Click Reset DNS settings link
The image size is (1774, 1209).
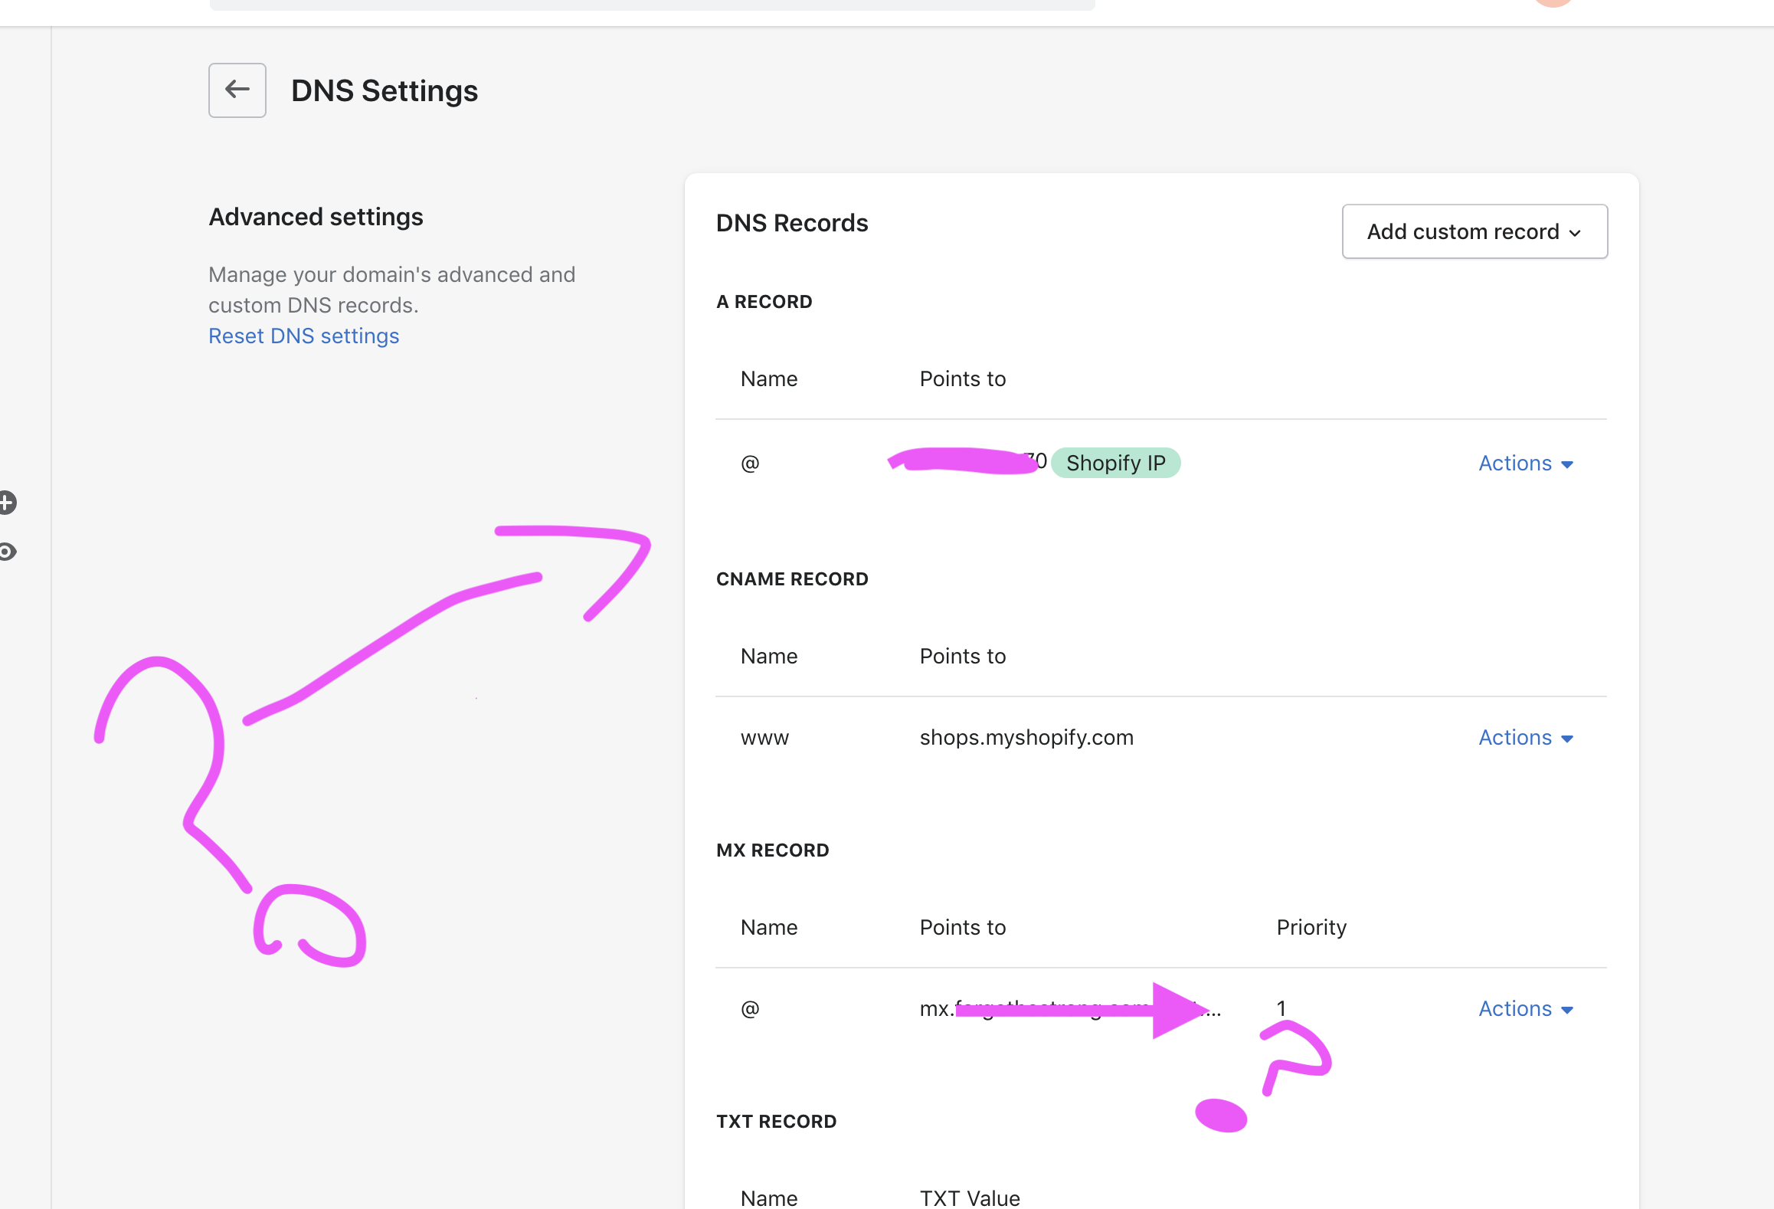[x=303, y=336]
